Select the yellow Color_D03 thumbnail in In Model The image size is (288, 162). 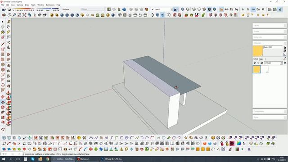point(257,69)
